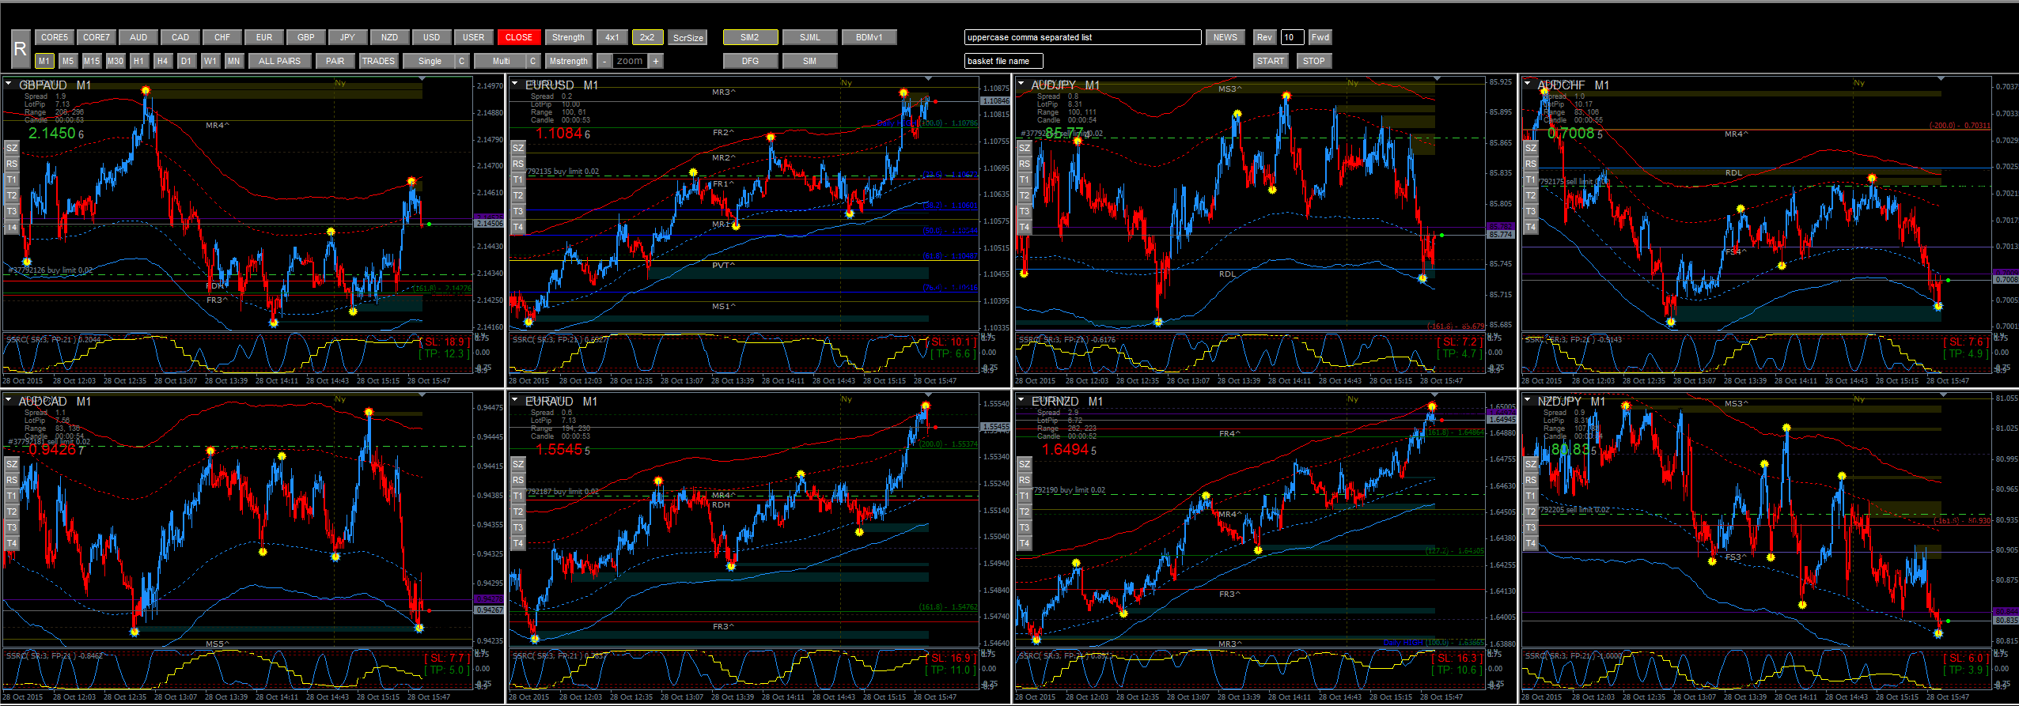Focus the uppercase comma separated list field

click(1082, 37)
